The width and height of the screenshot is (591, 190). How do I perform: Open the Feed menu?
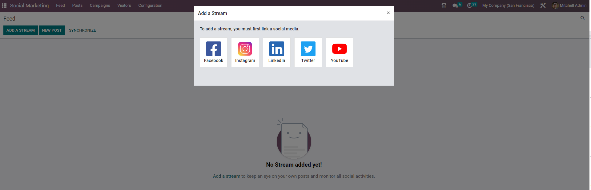(x=60, y=6)
